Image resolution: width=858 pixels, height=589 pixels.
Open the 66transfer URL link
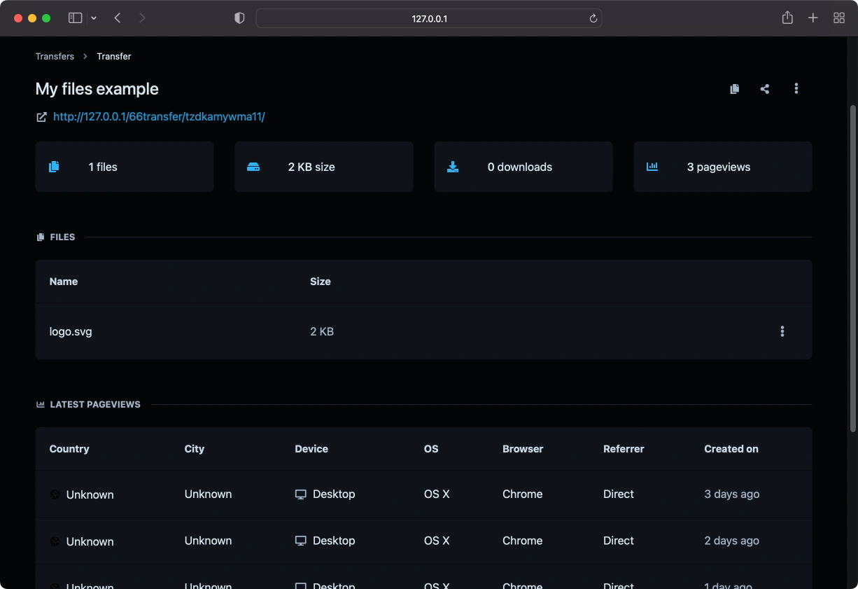click(x=159, y=117)
